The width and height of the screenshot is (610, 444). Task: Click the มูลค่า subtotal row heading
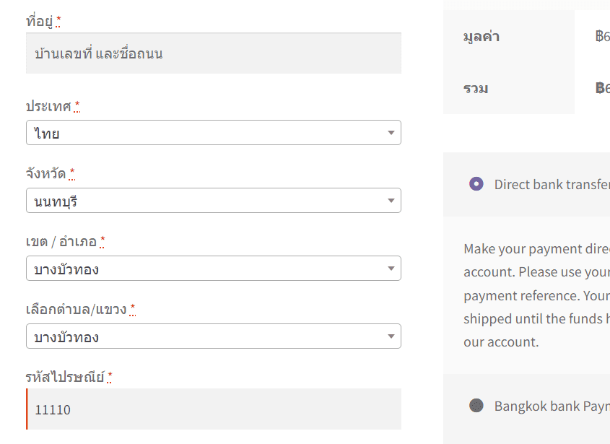(x=482, y=36)
